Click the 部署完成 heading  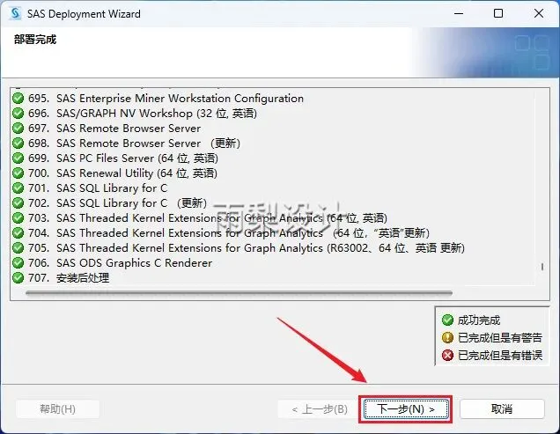(35, 40)
